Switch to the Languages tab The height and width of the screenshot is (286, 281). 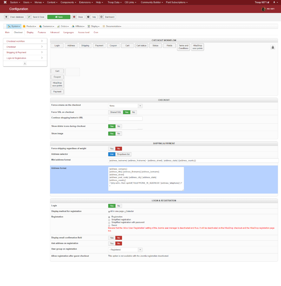69,33
